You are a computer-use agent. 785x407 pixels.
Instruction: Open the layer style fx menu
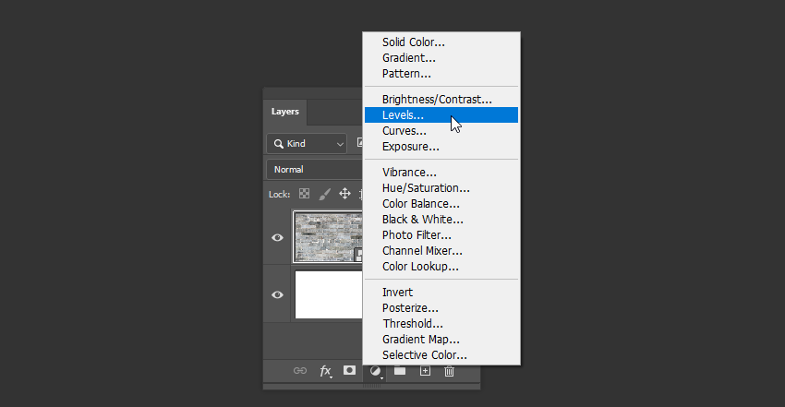point(325,371)
